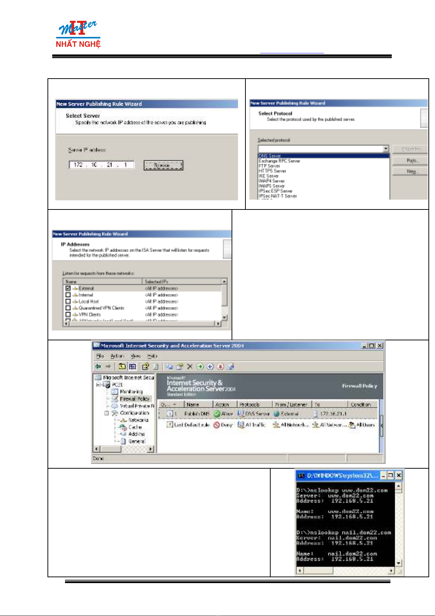Click the Cache icon in the tree
This screenshot has width=435, height=616.
coord(123,427)
